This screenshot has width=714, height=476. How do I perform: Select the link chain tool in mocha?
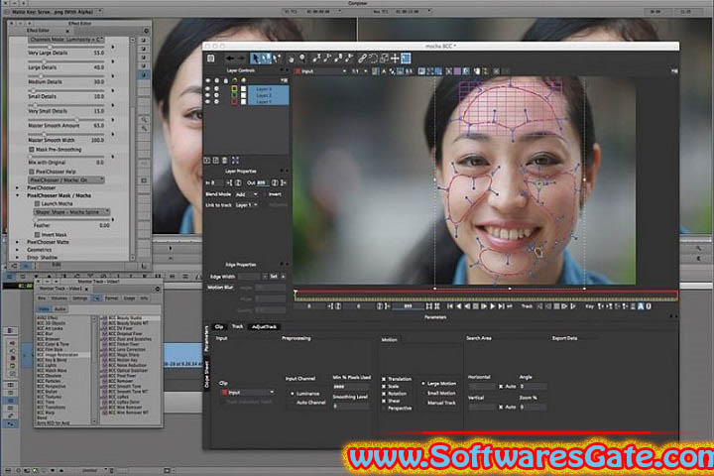362,59
